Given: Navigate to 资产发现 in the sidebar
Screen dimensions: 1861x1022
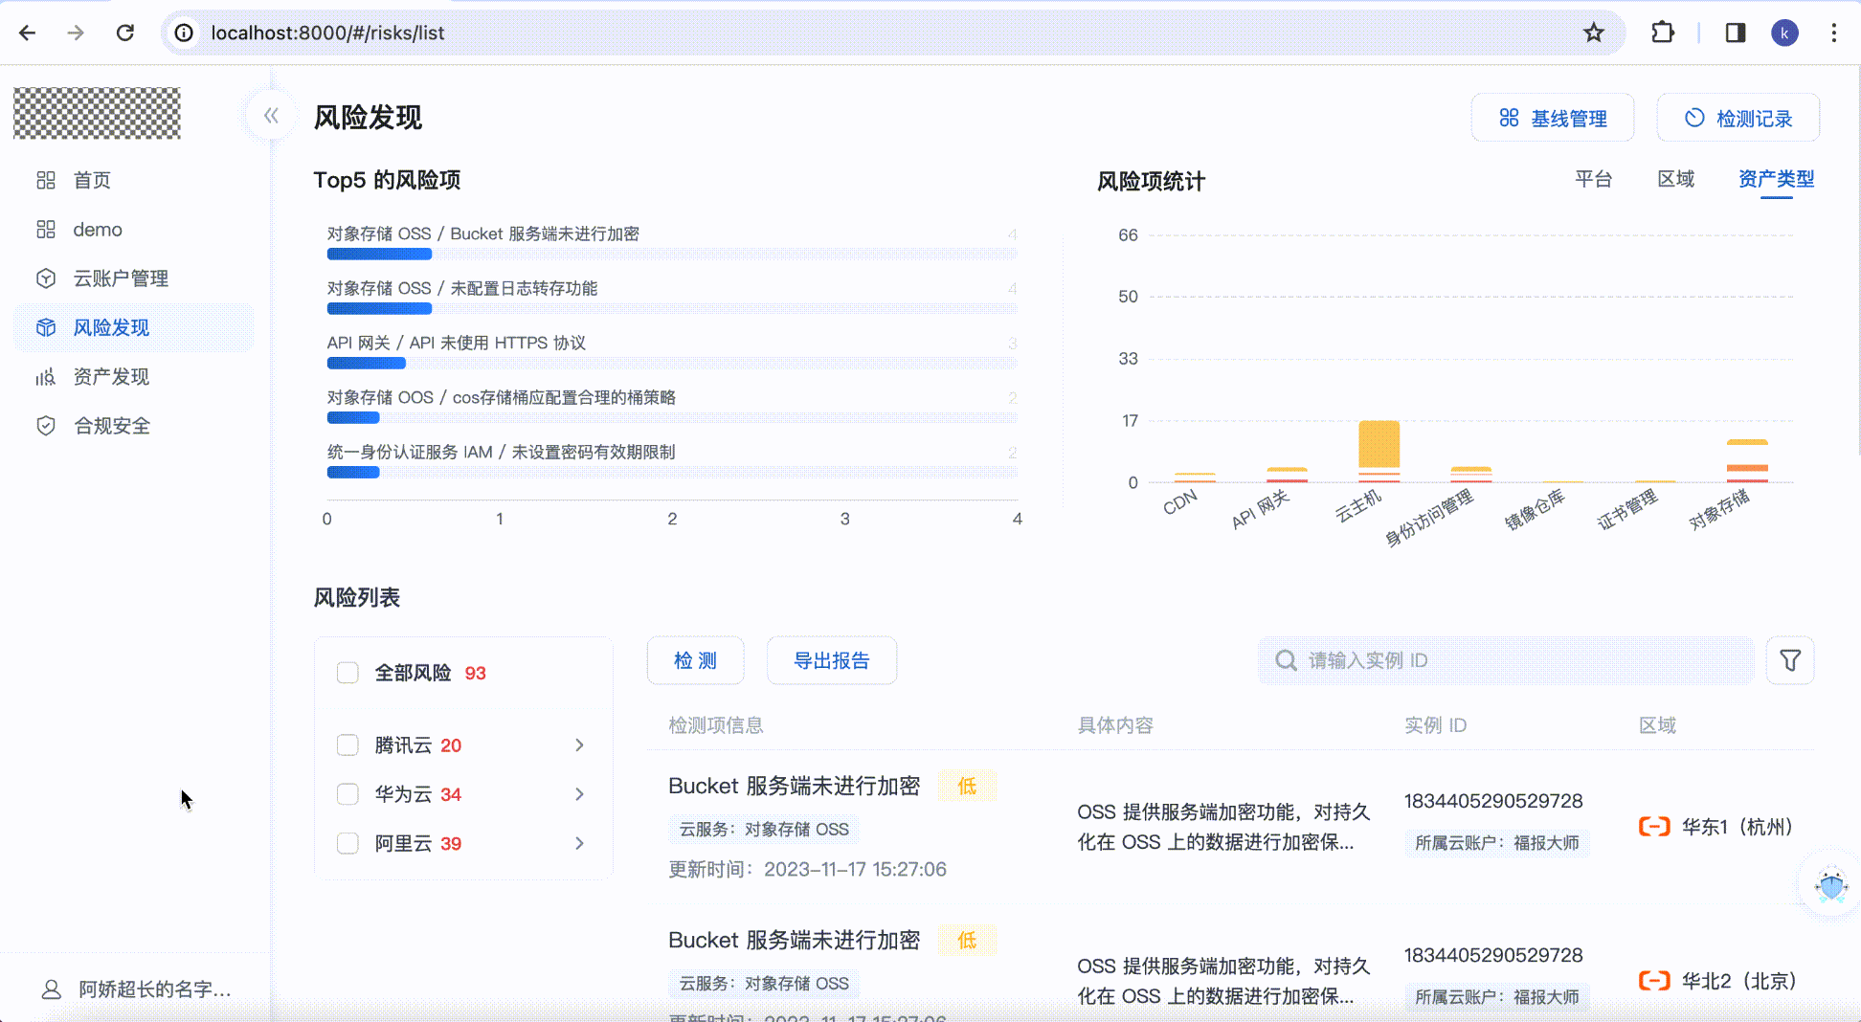Looking at the screenshot, I should pos(111,377).
